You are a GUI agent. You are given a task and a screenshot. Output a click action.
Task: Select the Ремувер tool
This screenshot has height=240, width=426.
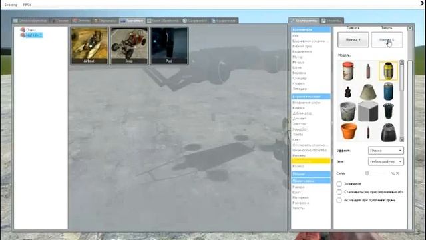click(299, 155)
